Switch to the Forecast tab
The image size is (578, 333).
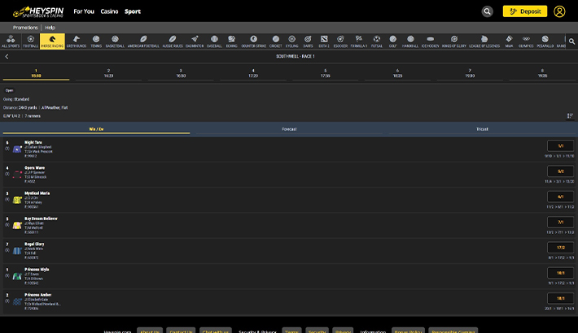(289, 129)
